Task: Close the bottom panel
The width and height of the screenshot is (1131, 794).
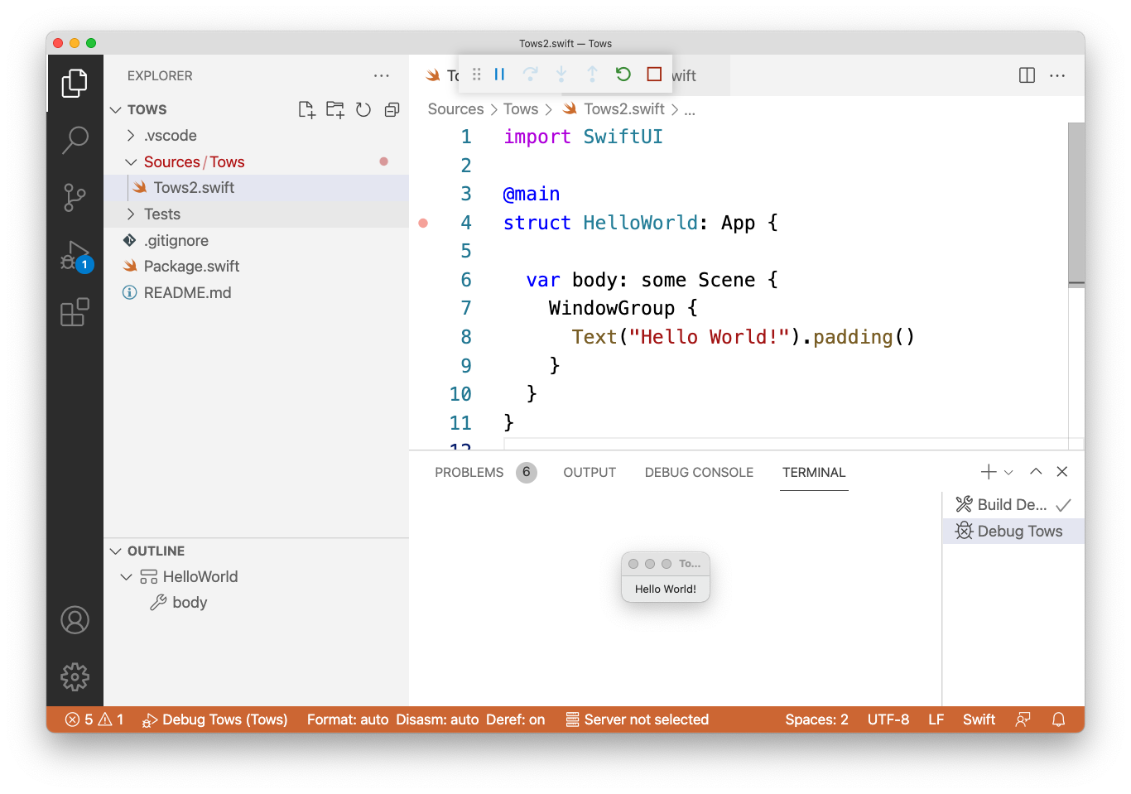Action: click(x=1062, y=472)
